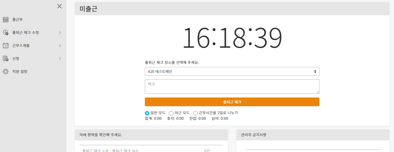The image size is (394, 152).
Task: Select the 야근 모드 radio button
Action: (171, 113)
